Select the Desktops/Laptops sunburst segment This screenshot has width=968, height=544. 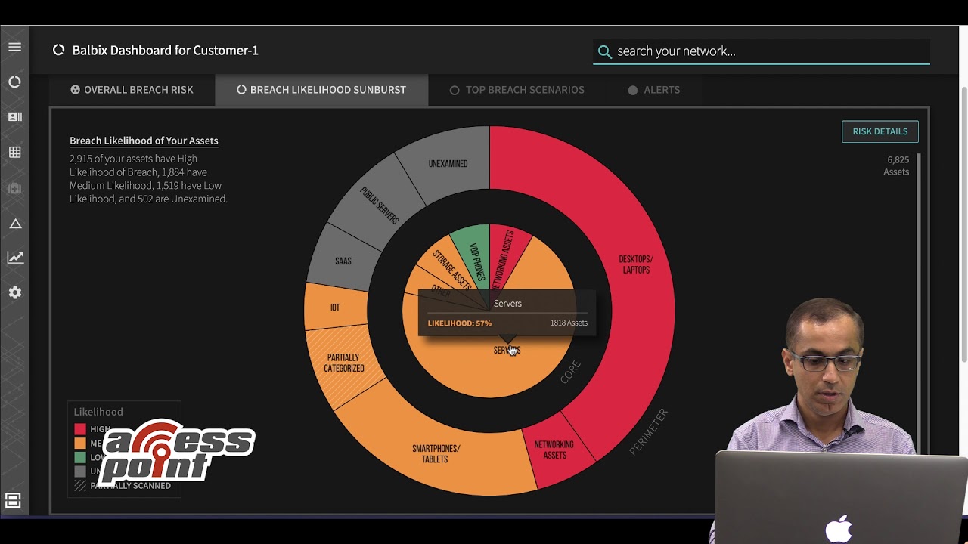tap(636, 264)
